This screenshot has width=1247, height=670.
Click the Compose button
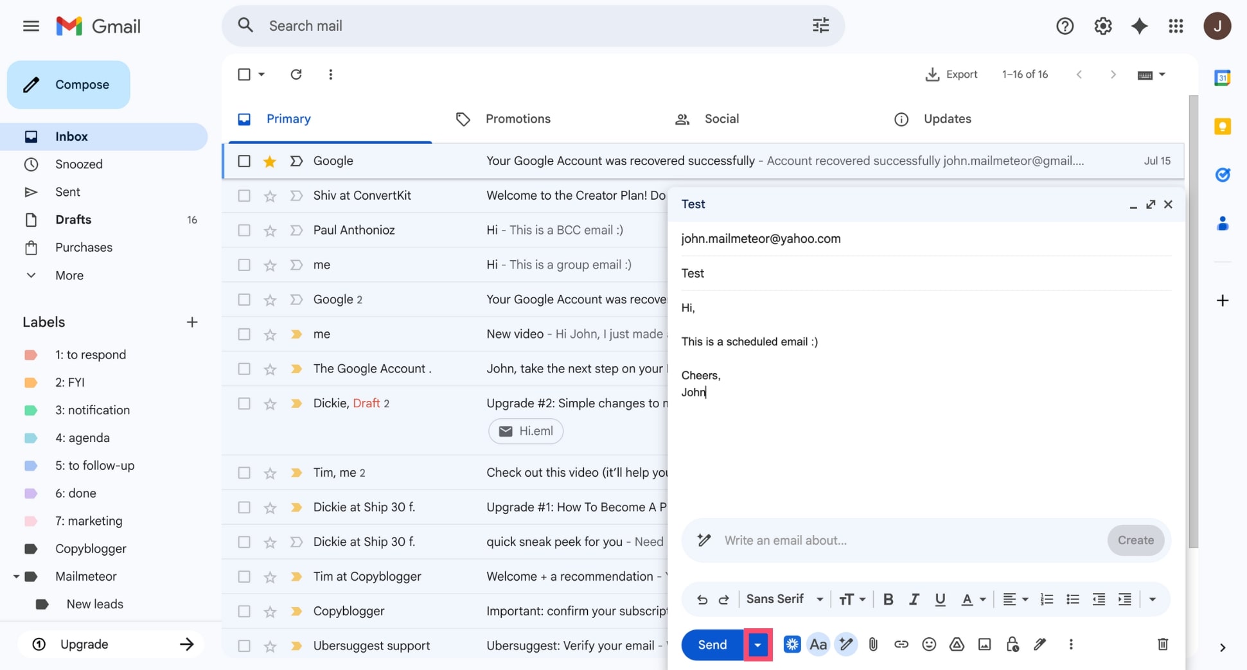(x=68, y=84)
